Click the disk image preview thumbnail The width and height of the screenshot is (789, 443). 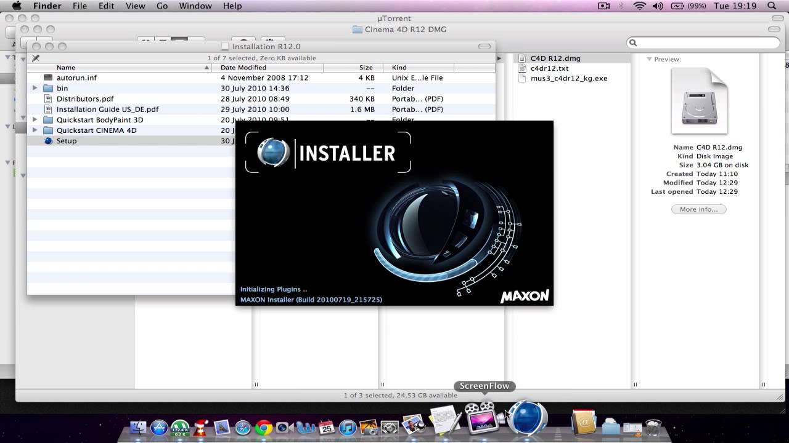(x=699, y=101)
